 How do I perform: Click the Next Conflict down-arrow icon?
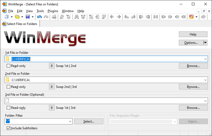click(76, 17)
